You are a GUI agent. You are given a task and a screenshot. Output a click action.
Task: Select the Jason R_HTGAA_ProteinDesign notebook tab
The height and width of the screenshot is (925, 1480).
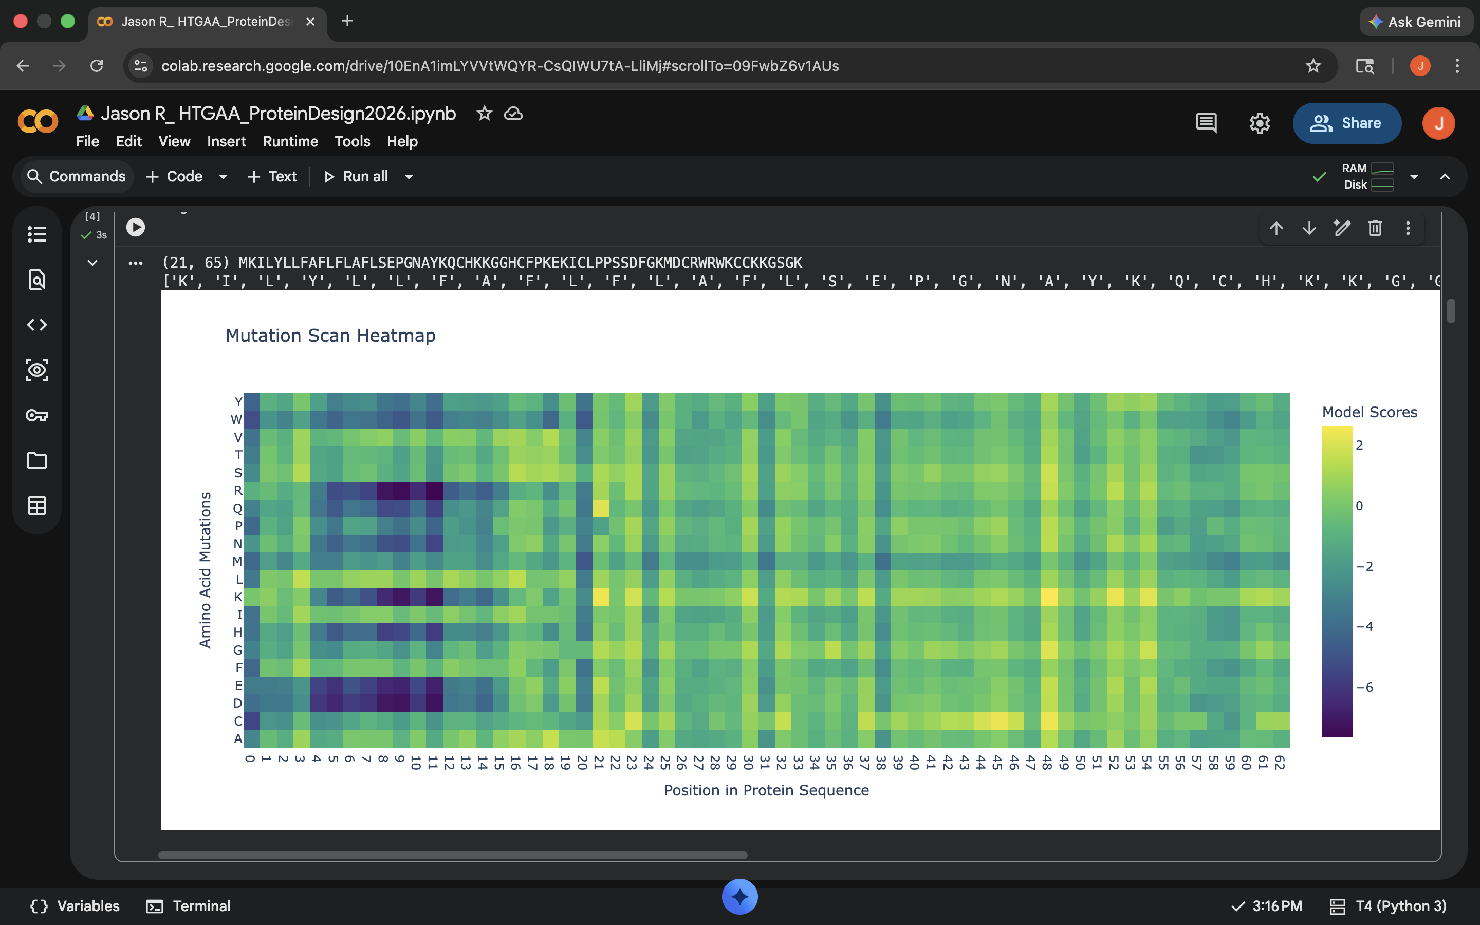[x=207, y=22]
